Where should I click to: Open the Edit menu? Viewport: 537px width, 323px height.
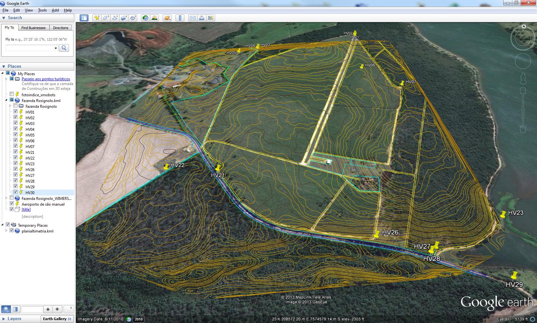click(17, 10)
